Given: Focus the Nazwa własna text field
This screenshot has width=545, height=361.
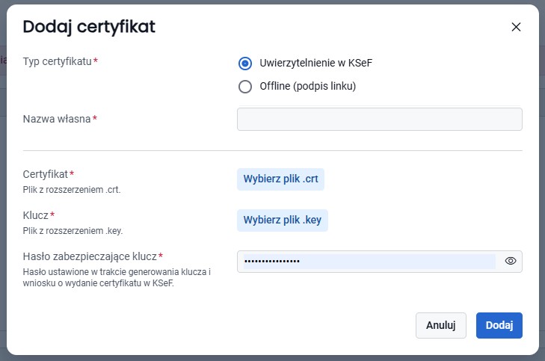Looking at the screenshot, I should pos(379,120).
